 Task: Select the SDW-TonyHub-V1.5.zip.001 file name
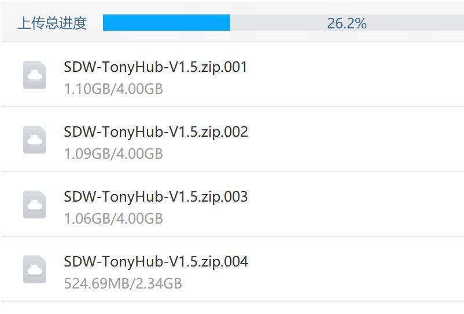tap(156, 67)
